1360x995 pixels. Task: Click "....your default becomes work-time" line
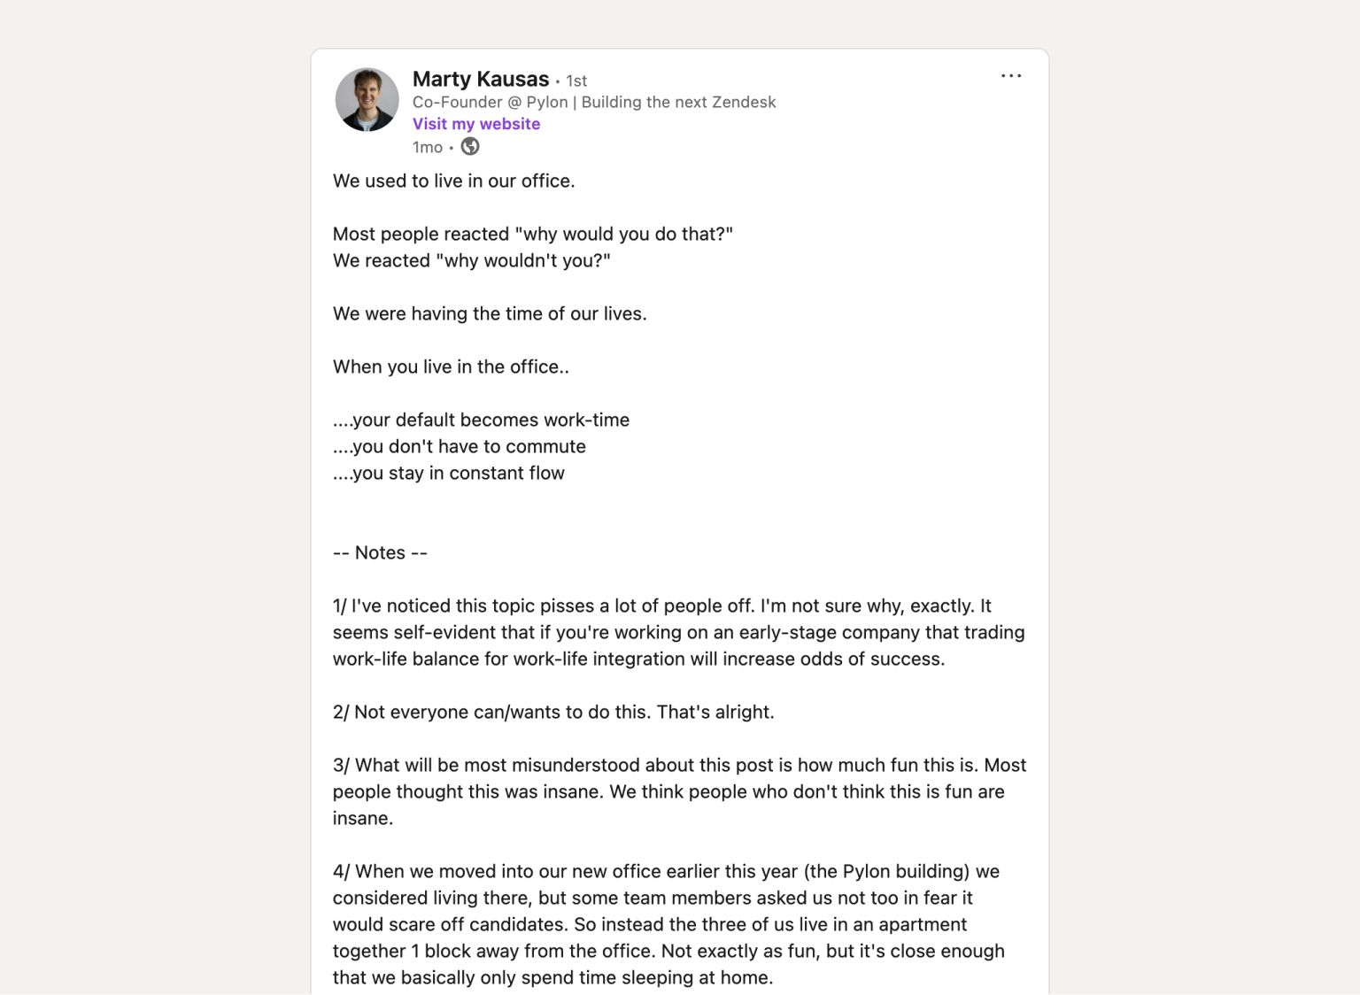coord(482,420)
